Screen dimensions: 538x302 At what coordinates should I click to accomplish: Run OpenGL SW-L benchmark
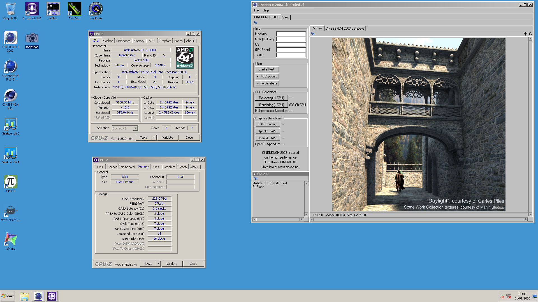[x=268, y=131]
